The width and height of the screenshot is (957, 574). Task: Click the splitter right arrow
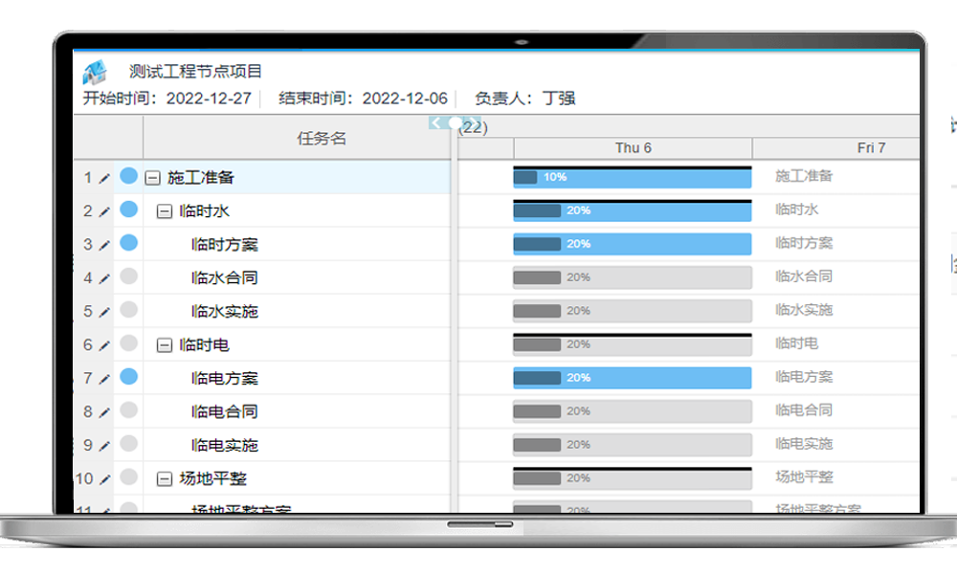click(475, 123)
